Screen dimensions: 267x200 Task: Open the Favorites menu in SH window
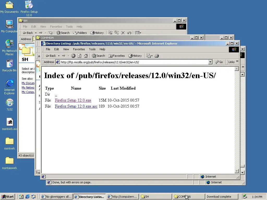[x=56, y=27]
